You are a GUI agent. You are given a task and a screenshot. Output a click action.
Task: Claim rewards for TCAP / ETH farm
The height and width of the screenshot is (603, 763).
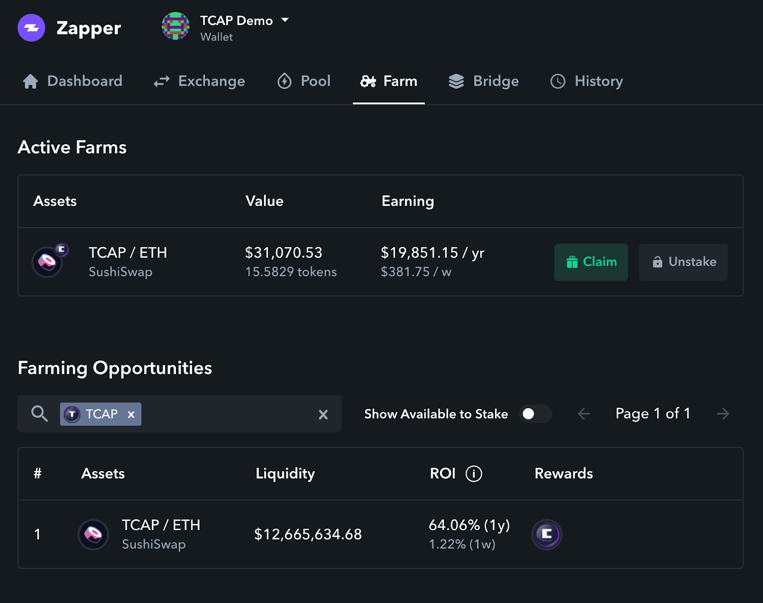tap(591, 262)
